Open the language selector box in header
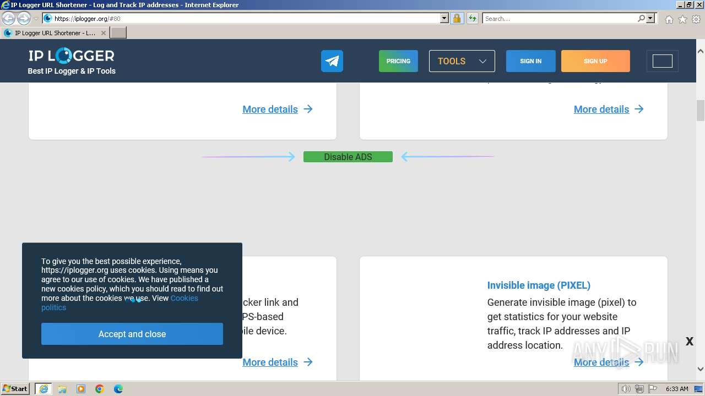 pos(663,61)
